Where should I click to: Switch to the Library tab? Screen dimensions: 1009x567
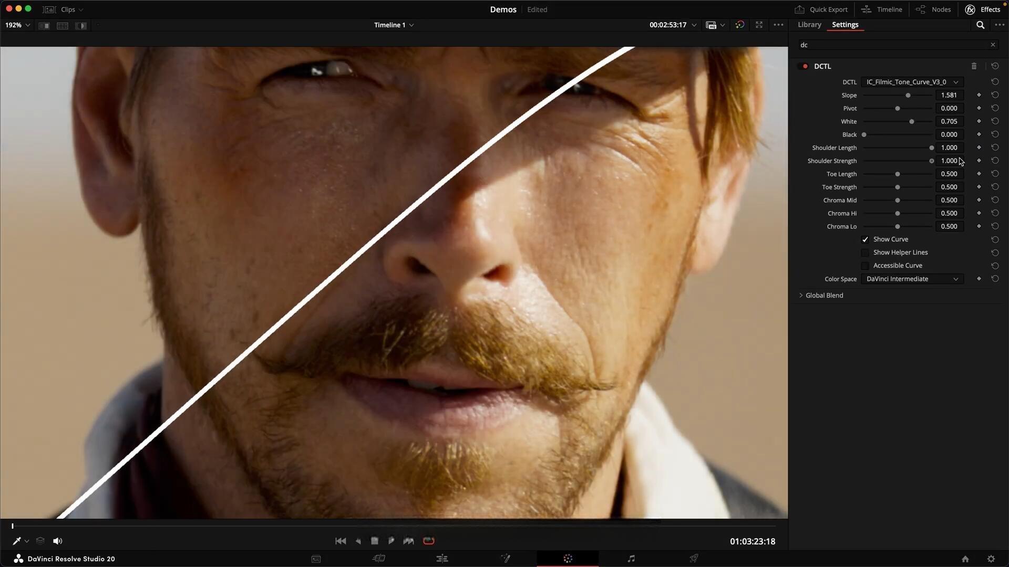click(x=809, y=25)
